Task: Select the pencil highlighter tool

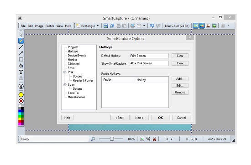Action: coord(21,41)
